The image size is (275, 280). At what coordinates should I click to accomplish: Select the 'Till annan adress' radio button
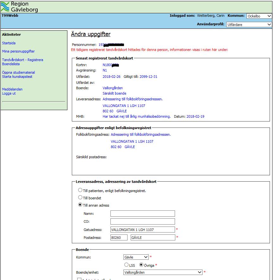tap(80, 205)
